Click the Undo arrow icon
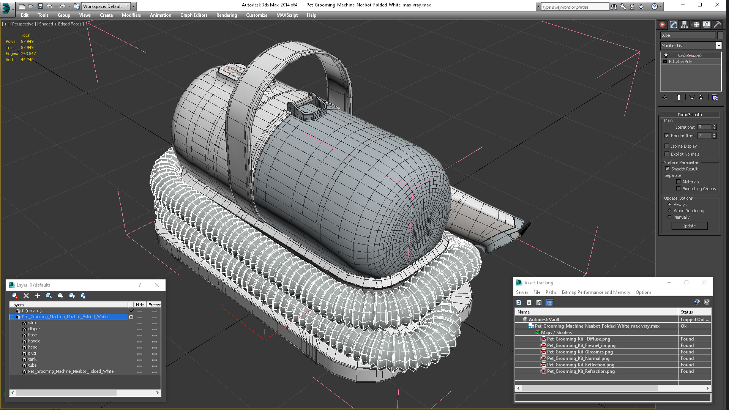The width and height of the screenshot is (729, 410). (x=49, y=6)
